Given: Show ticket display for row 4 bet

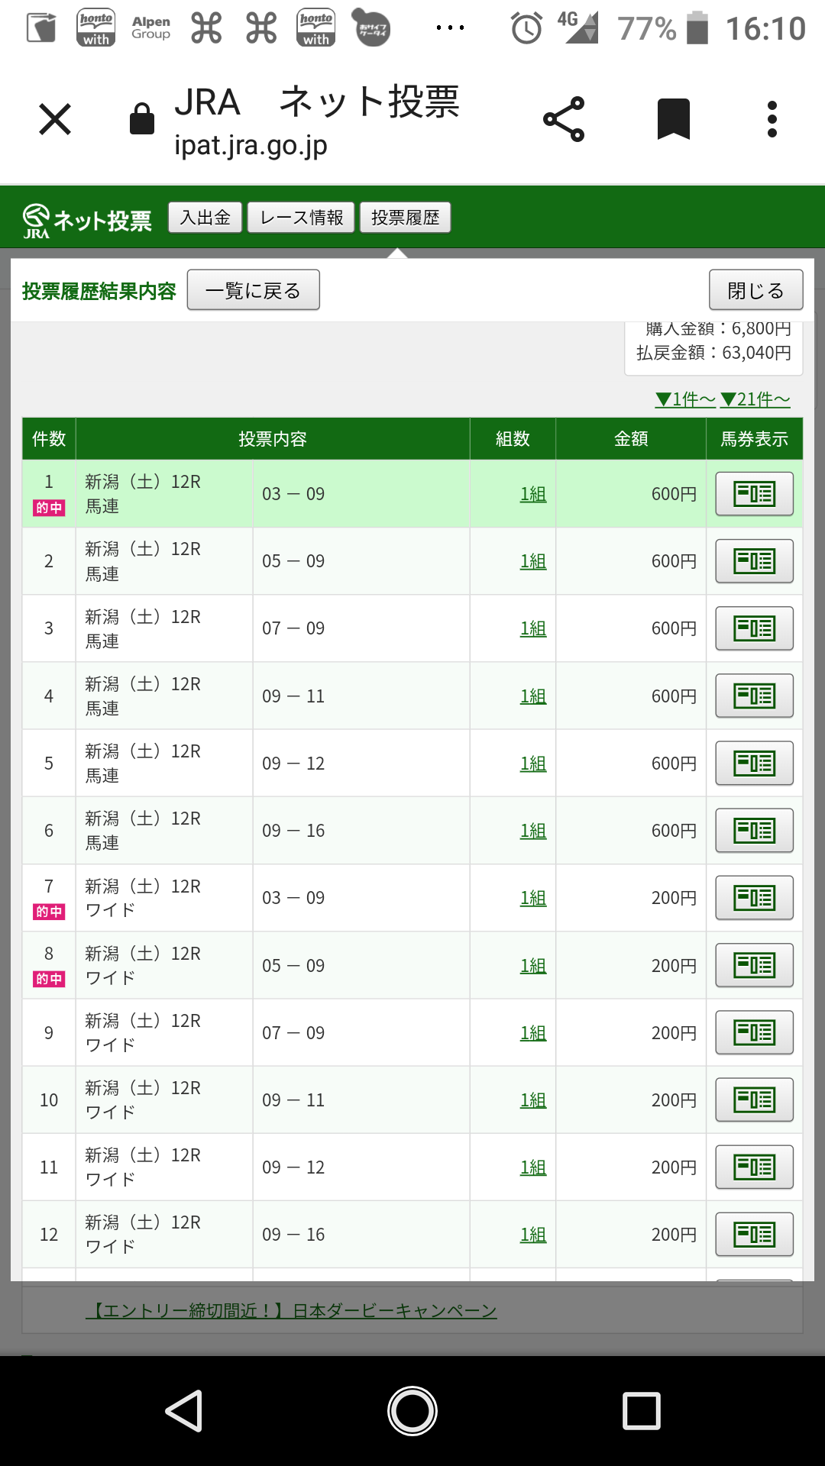Looking at the screenshot, I should point(754,696).
